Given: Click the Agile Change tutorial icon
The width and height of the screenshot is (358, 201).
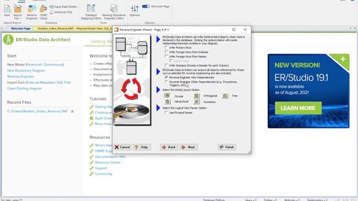Looking at the screenshot, I should click(x=91, y=118).
